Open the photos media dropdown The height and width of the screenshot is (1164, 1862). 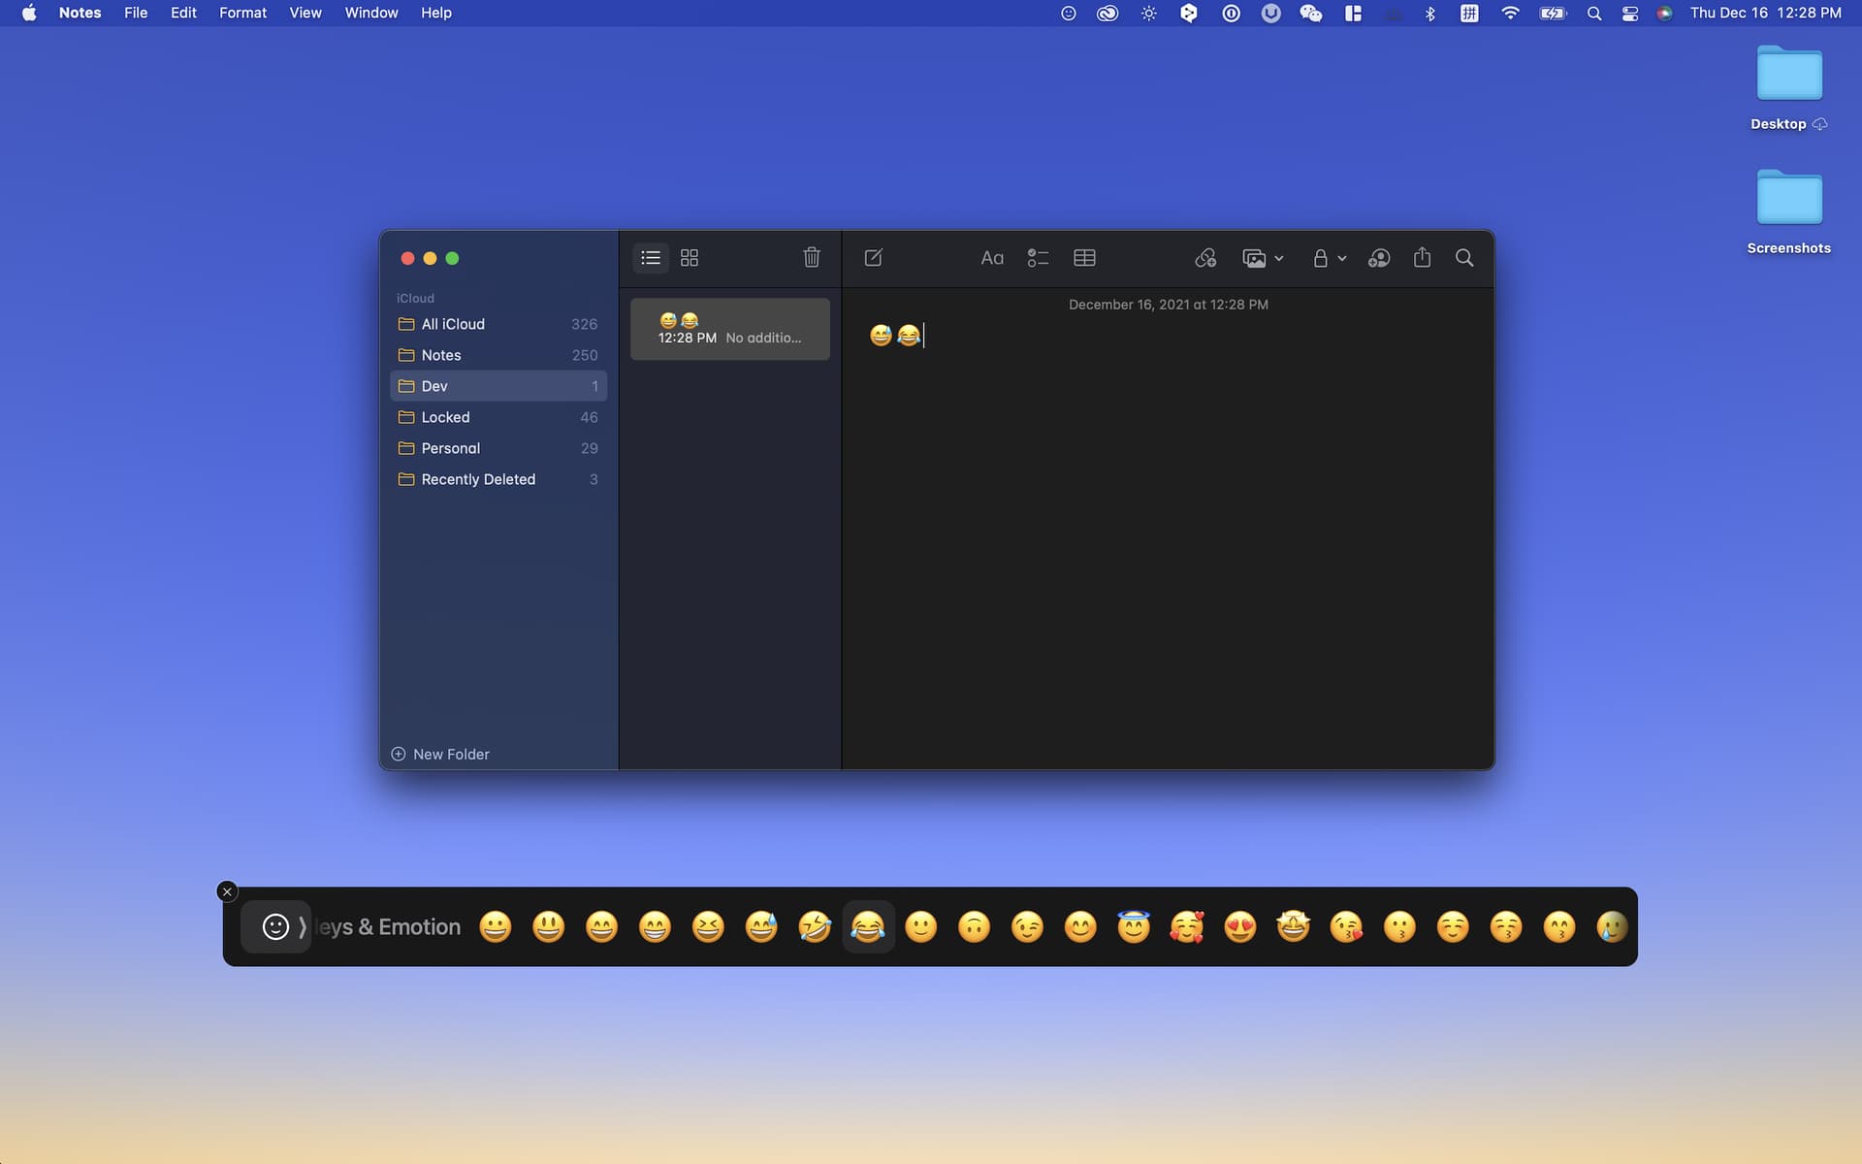coord(1263,258)
